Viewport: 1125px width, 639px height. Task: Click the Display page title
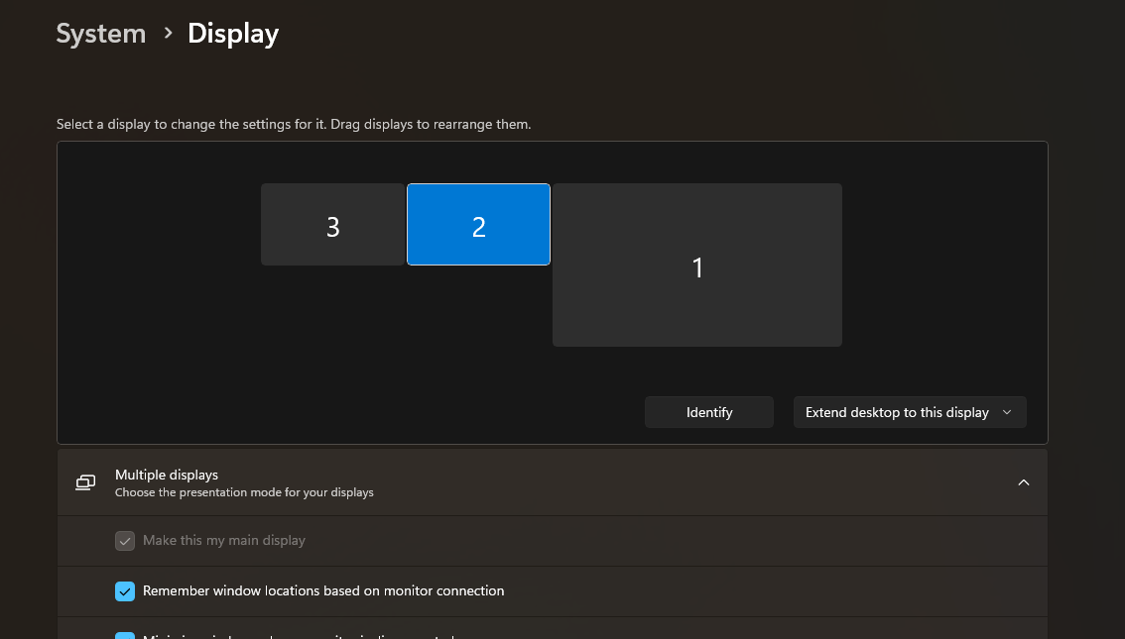pyautogui.click(x=233, y=34)
